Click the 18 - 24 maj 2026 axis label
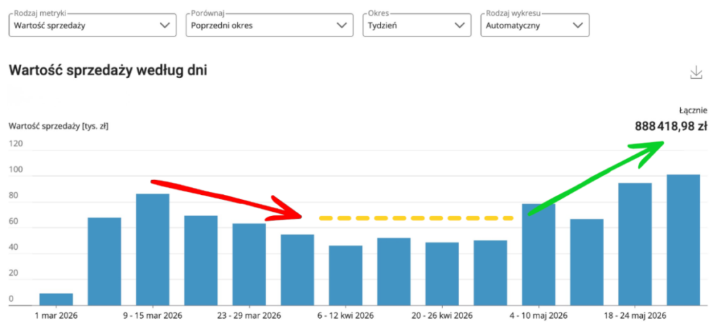Screen dimensions: 721x330 [635, 316]
